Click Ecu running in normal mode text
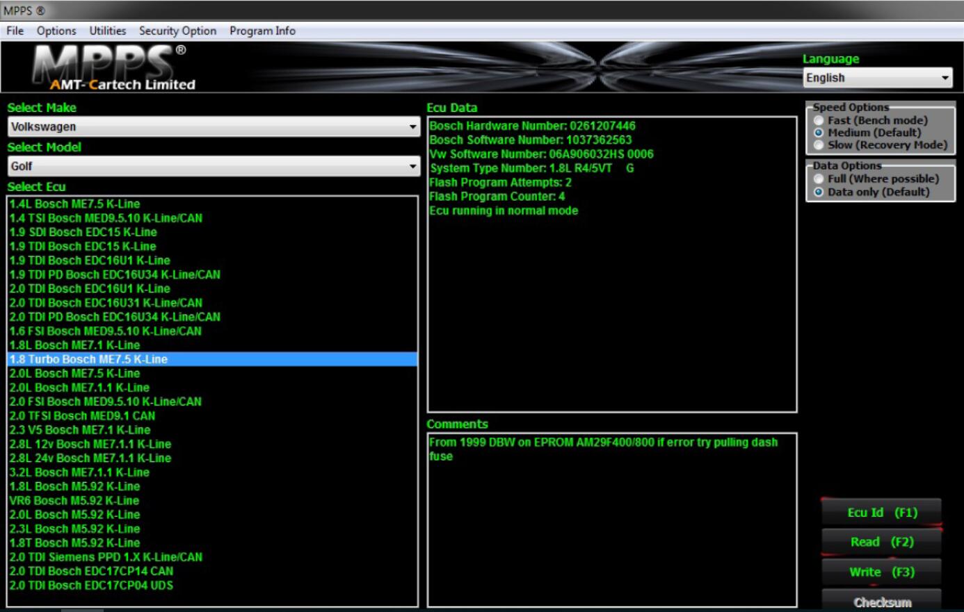Viewport: 964px width, 612px height. click(x=504, y=210)
